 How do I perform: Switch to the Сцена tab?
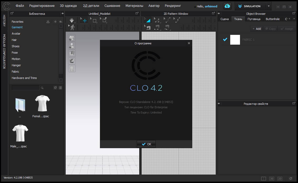tap(224, 19)
